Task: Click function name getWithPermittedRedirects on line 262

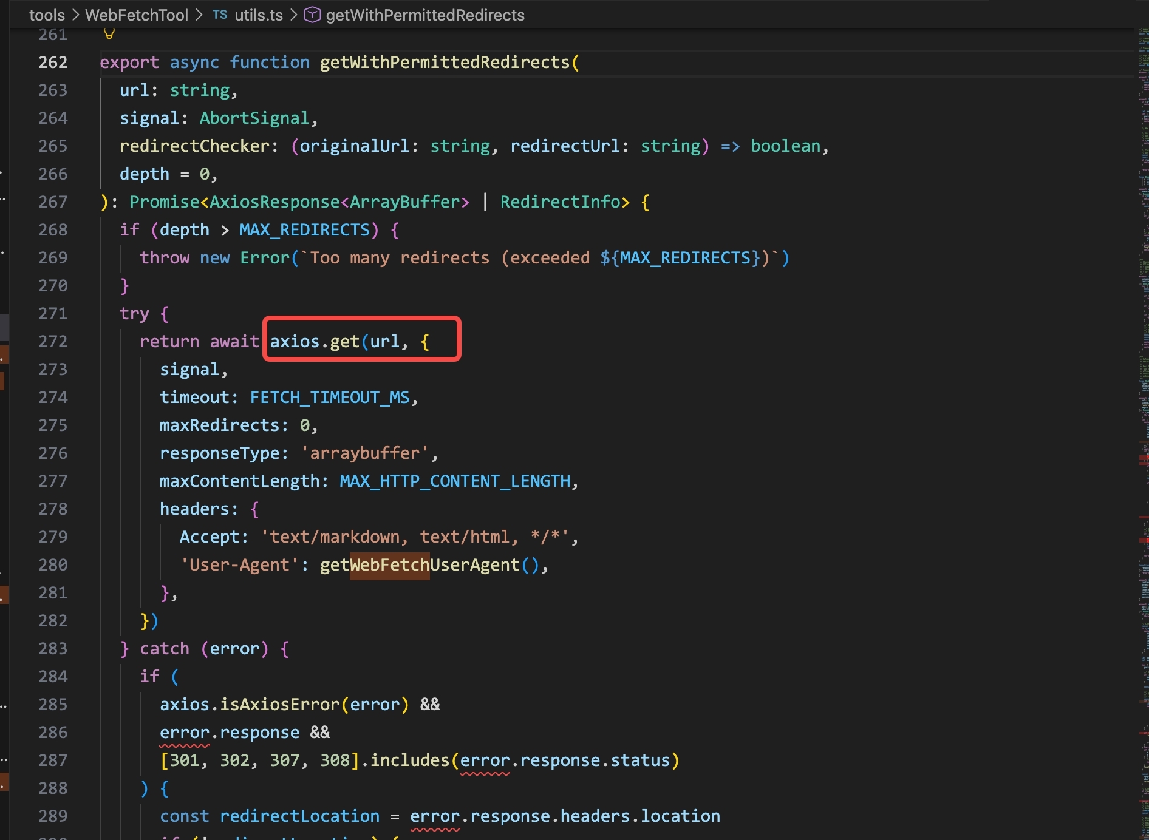Action: click(x=445, y=63)
